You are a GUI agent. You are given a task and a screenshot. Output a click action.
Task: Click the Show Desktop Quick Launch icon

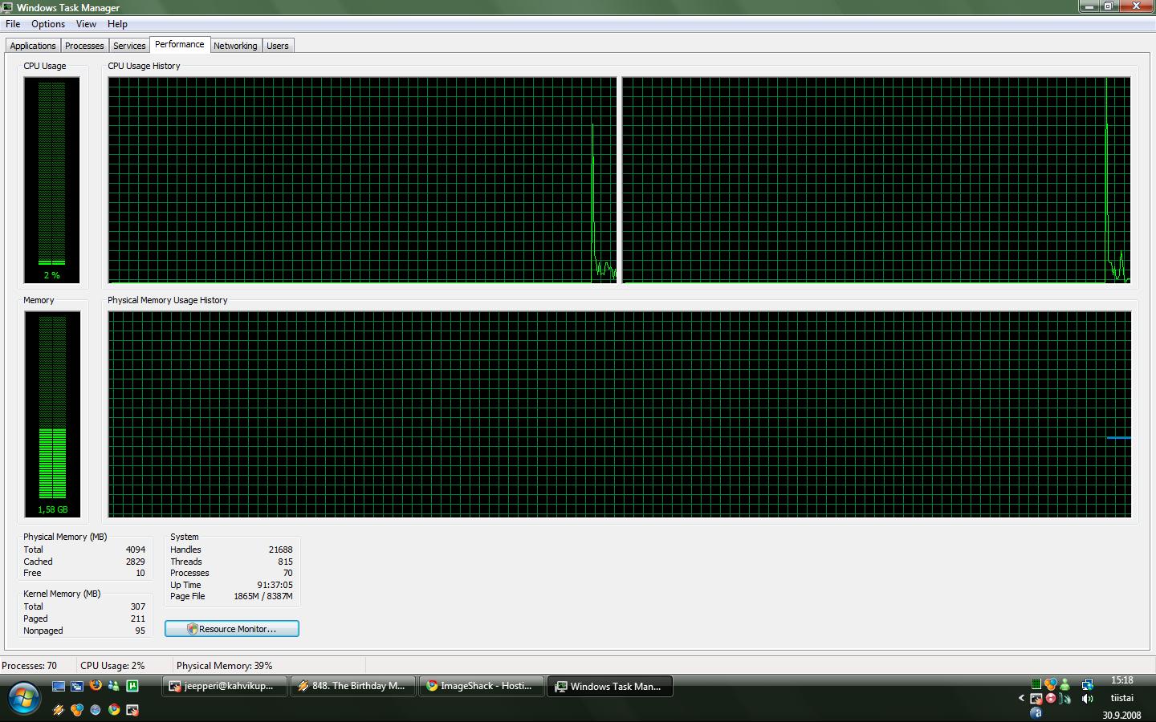[59, 686]
